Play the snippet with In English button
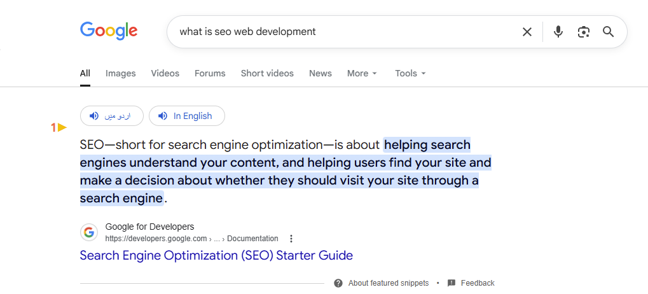Viewport: 648px width, 294px height. point(187,116)
